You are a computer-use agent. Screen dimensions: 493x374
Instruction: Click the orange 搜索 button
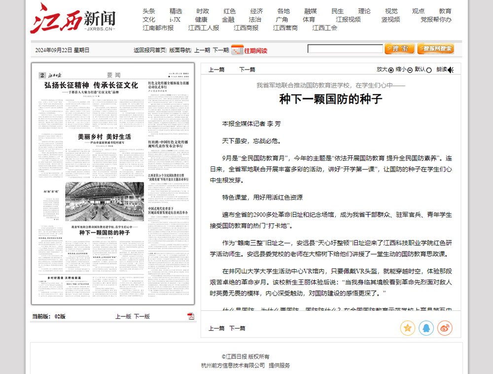399,49
